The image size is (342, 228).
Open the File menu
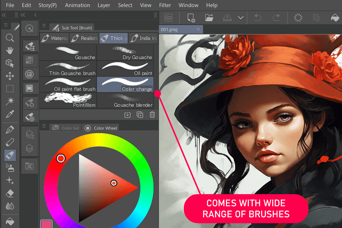coord(10,5)
